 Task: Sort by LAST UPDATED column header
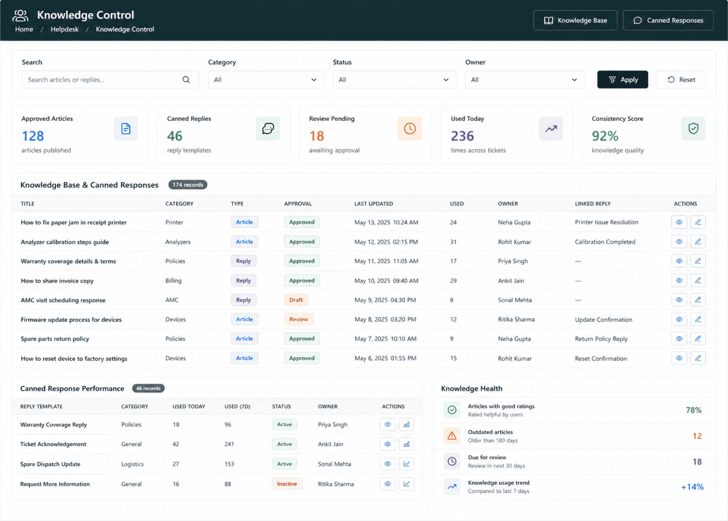point(373,204)
